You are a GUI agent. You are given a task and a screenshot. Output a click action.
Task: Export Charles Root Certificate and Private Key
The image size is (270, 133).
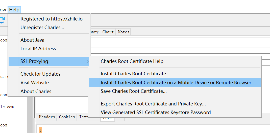(153, 104)
